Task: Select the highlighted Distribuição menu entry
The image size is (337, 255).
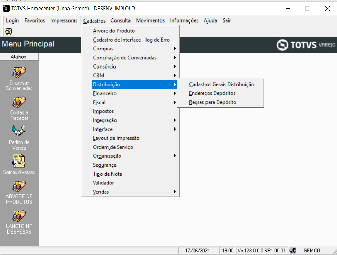Action: tap(134, 84)
